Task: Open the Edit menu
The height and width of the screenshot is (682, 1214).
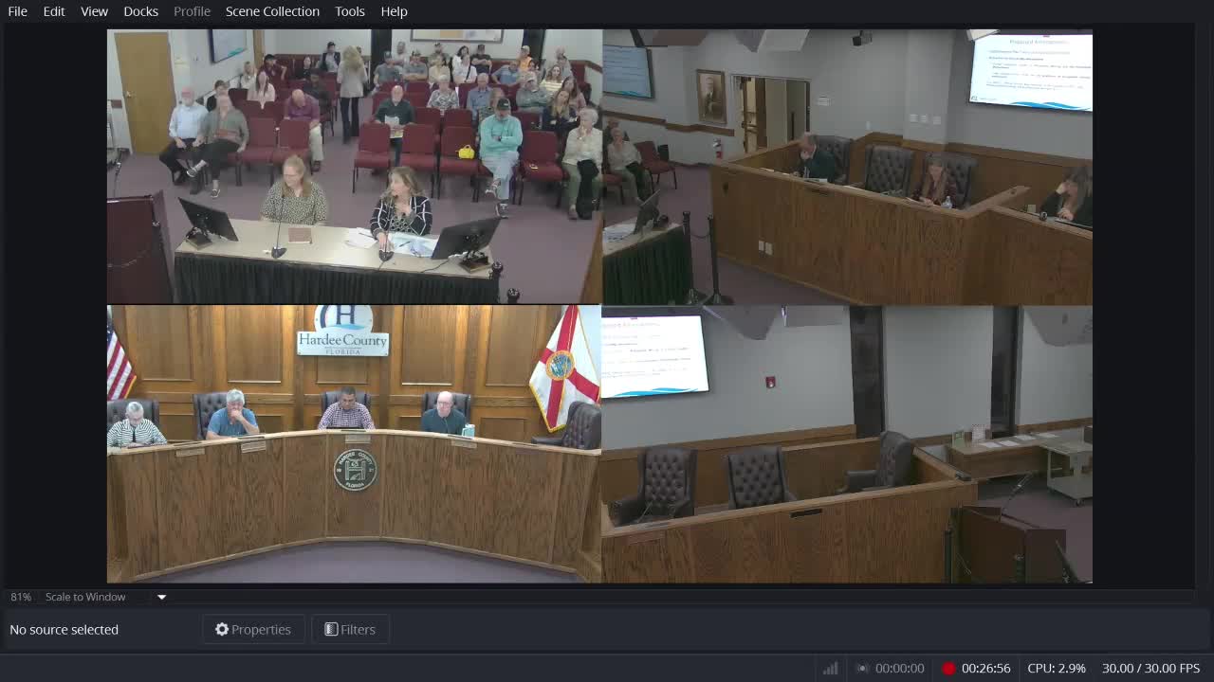Action: click(54, 11)
